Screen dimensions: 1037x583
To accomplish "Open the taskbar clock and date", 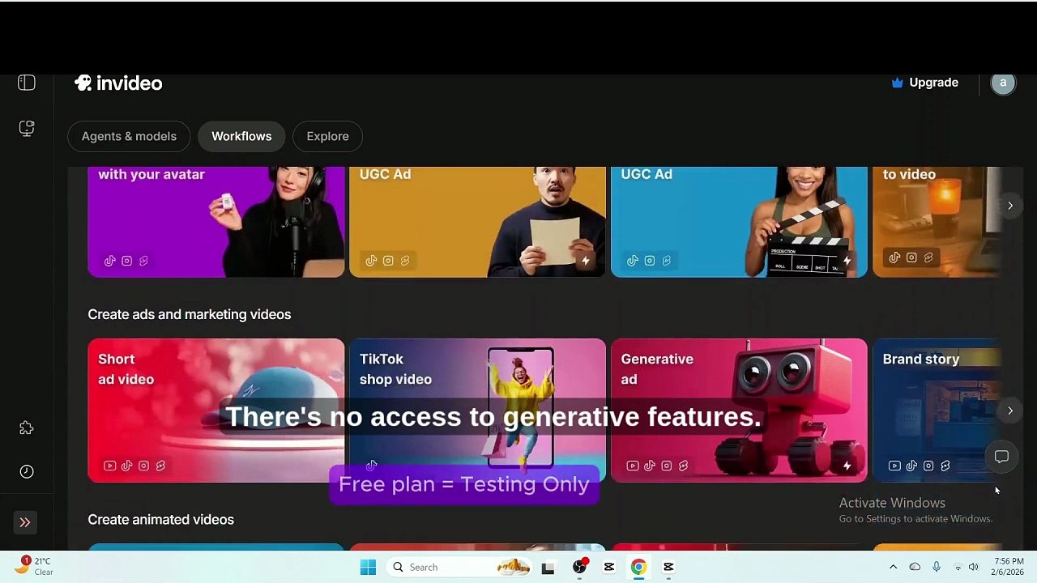I will point(1009,567).
